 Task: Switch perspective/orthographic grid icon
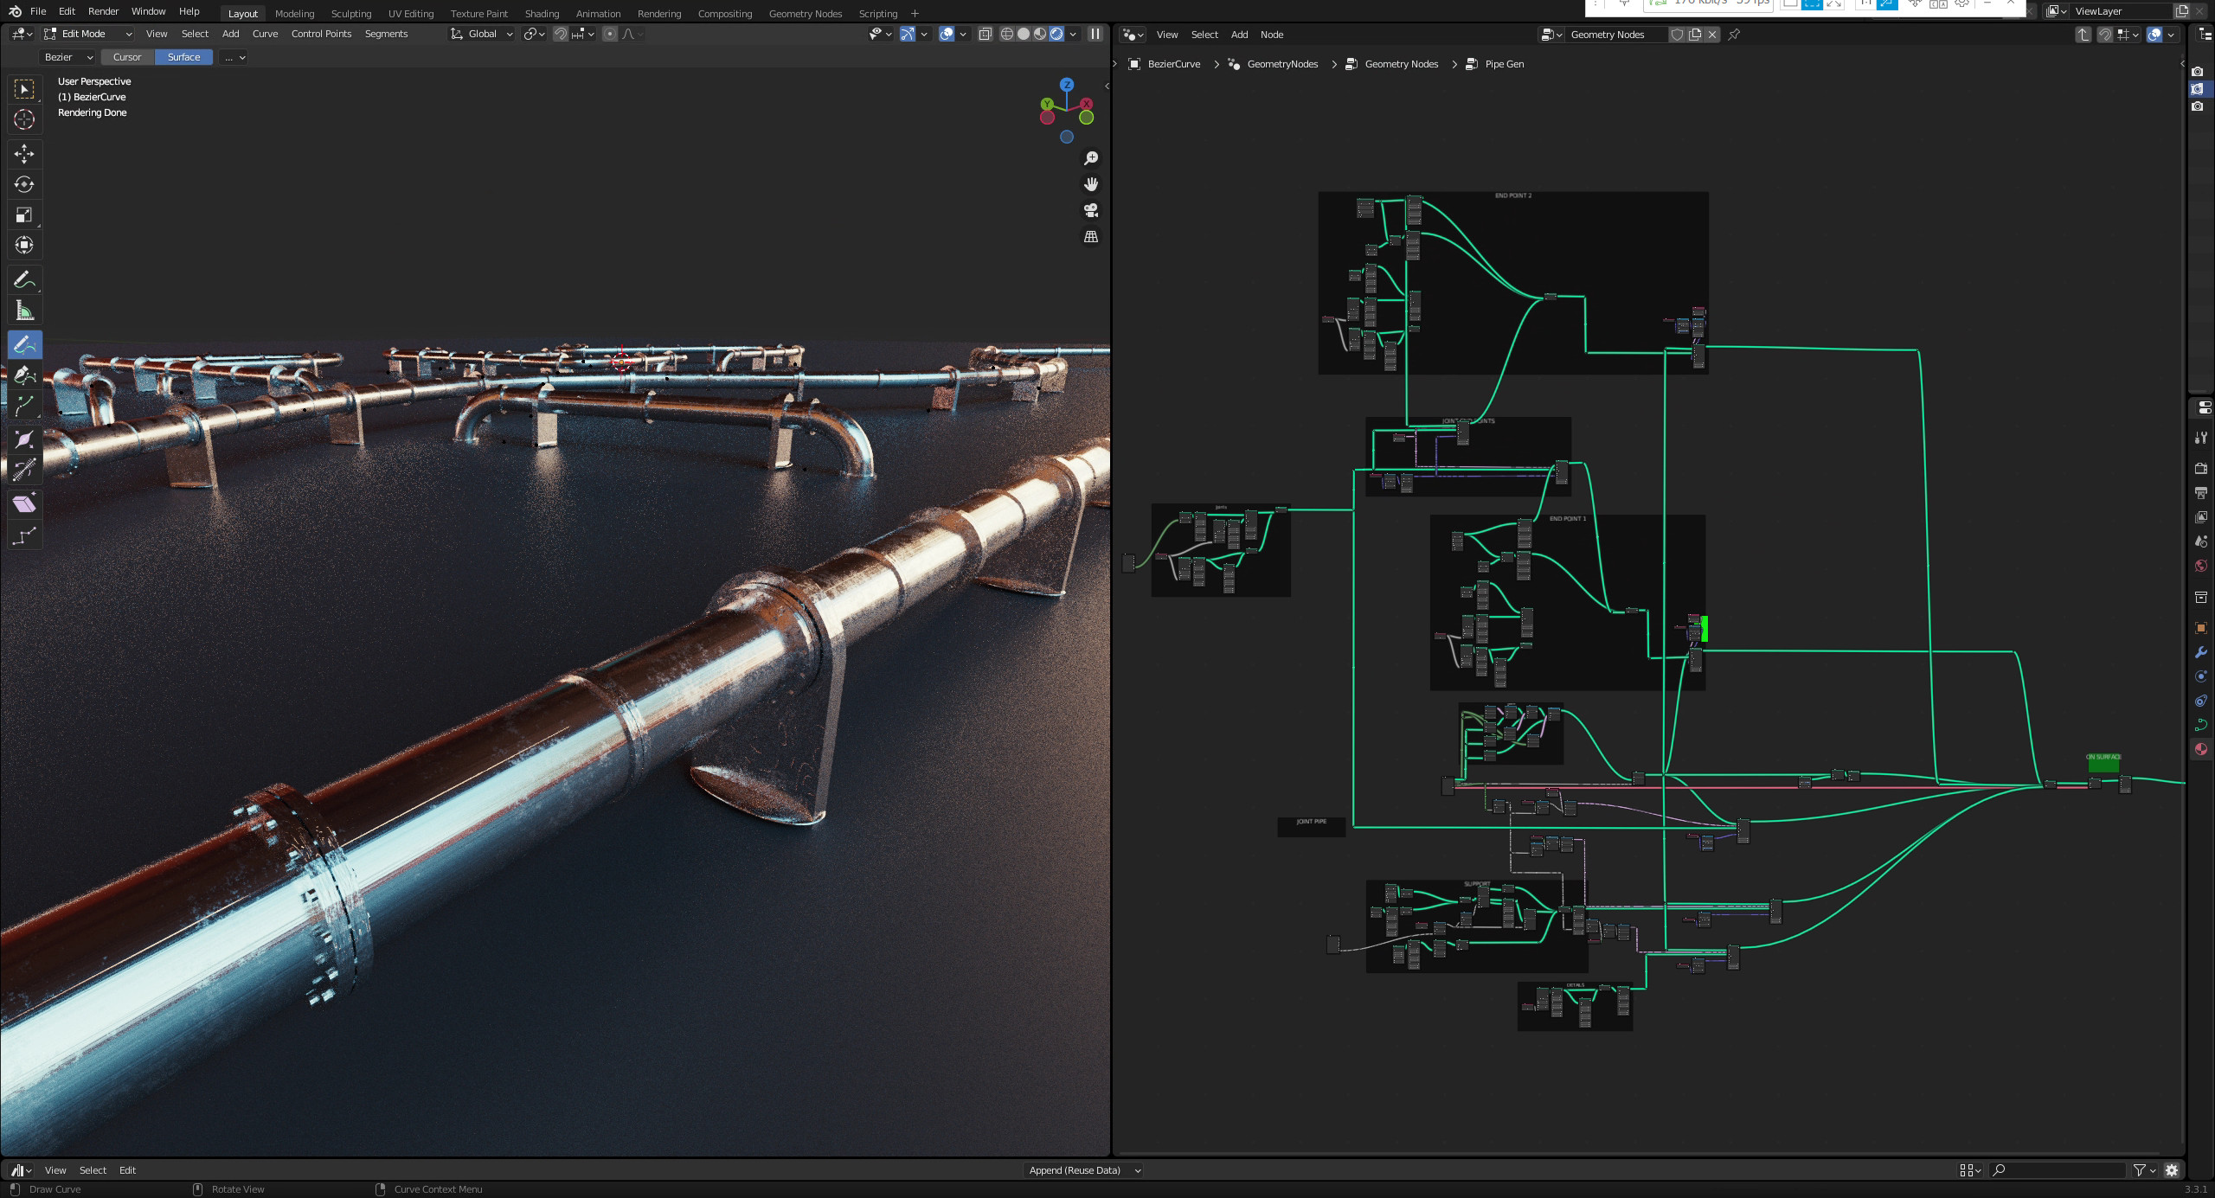point(1091,236)
